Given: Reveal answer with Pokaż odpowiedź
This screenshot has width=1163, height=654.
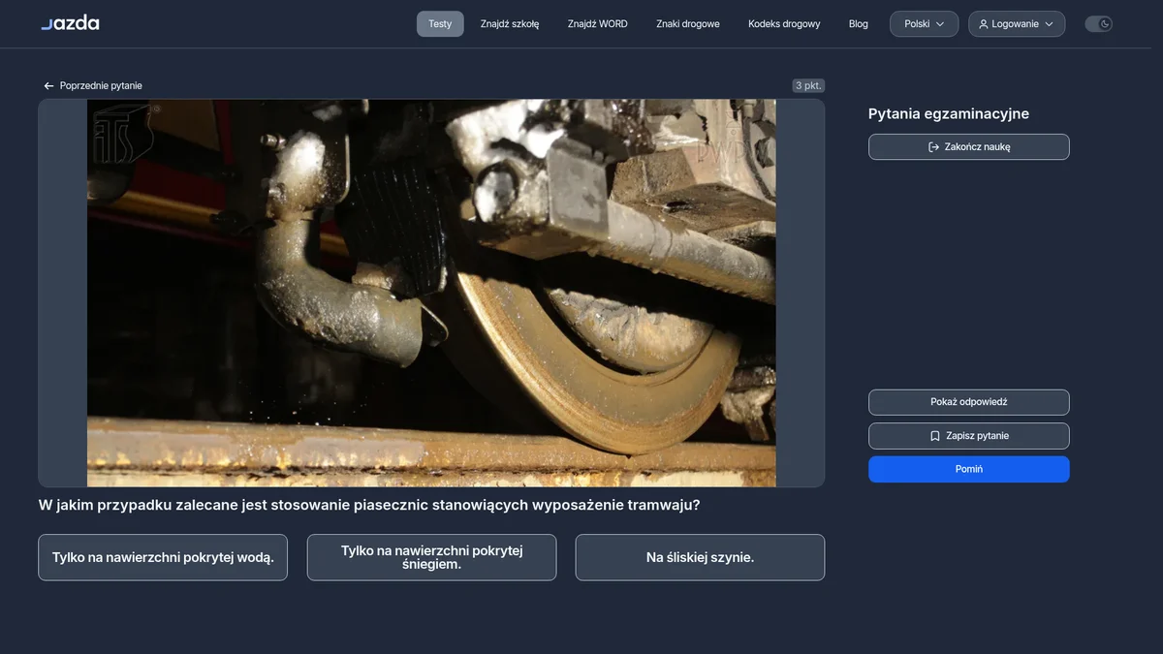Looking at the screenshot, I should tap(969, 402).
